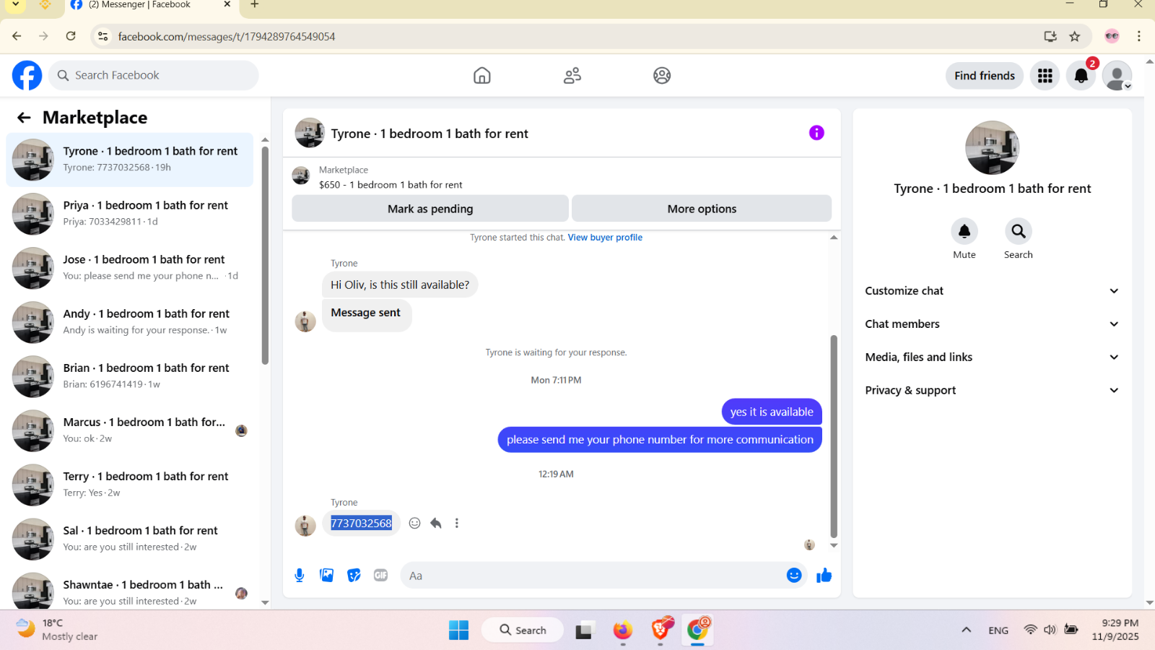Click More options button

[702, 209]
